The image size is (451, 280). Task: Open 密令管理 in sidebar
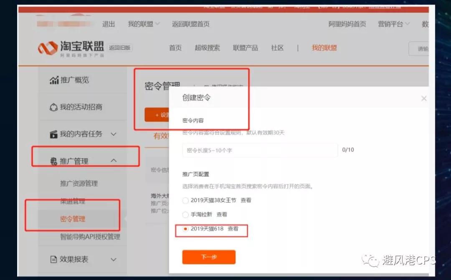(73, 219)
